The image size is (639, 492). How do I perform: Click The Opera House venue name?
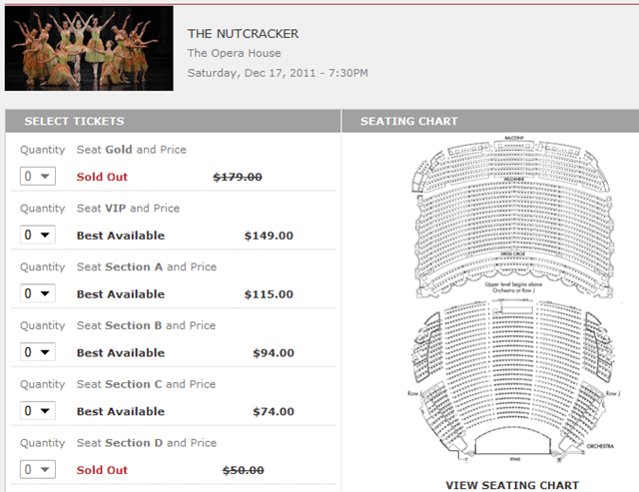coord(234,53)
